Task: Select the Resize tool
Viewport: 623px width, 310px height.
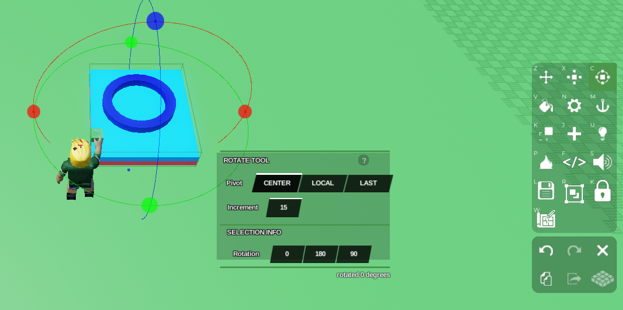Action: pos(574,77)
